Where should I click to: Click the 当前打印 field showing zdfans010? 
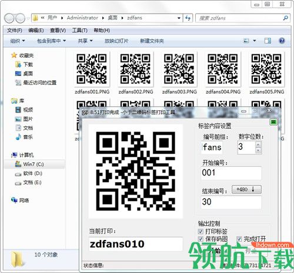pos(136,244)
